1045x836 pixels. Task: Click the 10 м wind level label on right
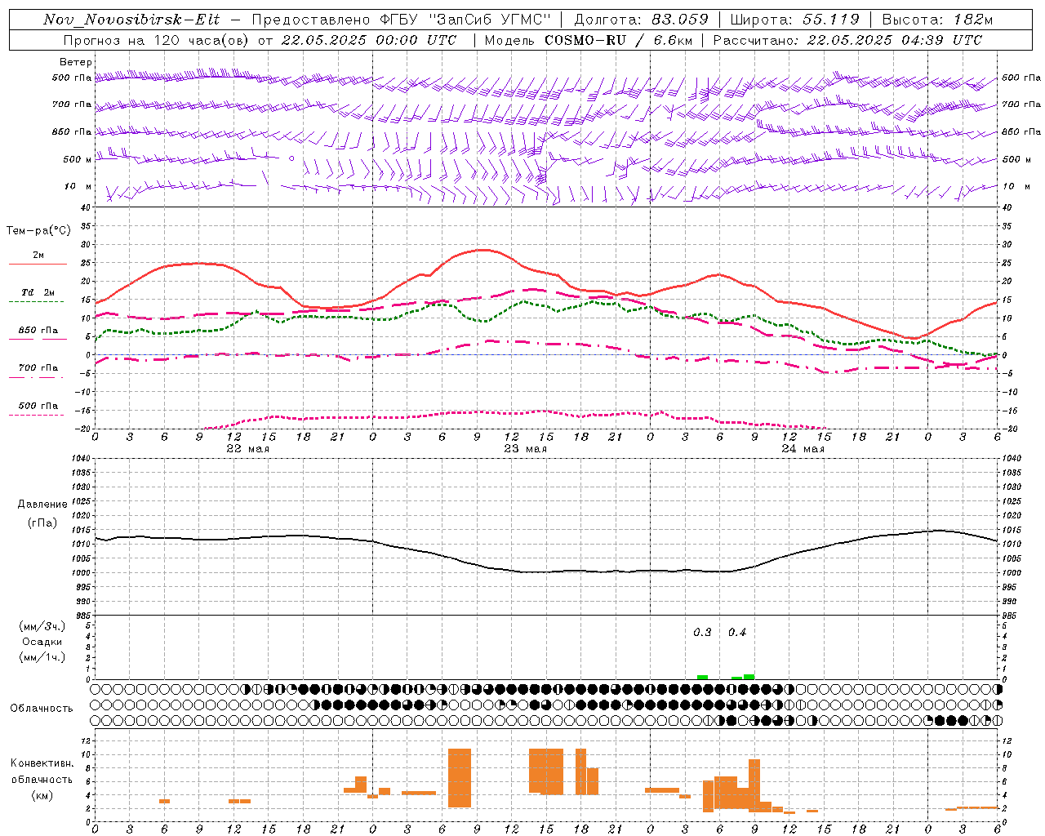[1015, 186]
